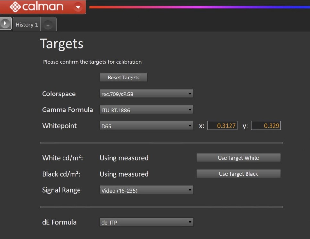Click the whitepoint x value field

[x=222, y=126]
